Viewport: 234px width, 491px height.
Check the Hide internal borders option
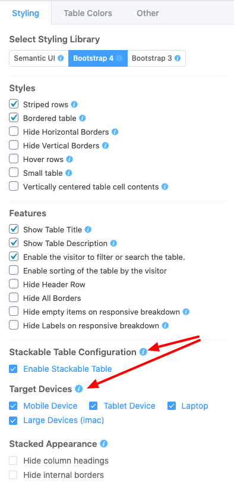pyautogui.click(x=13, y=475)
